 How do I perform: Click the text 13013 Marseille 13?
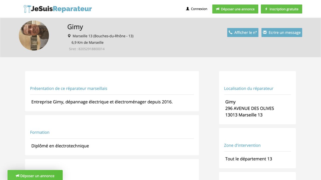[244, 115]
